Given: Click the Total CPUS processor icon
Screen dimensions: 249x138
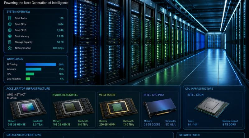Looking at the screenshot, I should (10, 30).
